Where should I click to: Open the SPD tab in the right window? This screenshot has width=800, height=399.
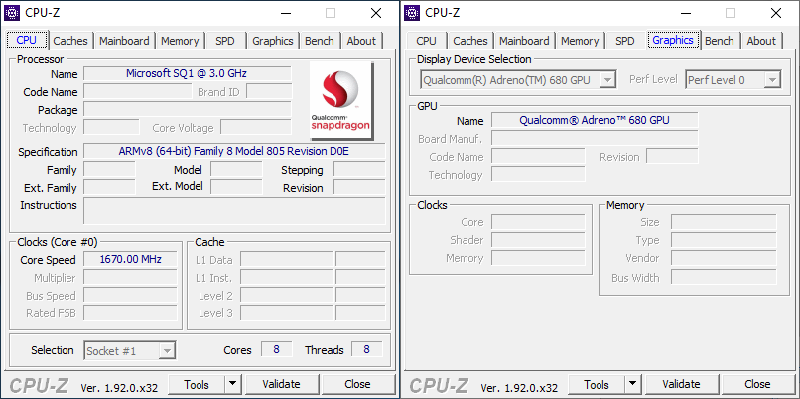pyautogui.click(x=625, y=41)
